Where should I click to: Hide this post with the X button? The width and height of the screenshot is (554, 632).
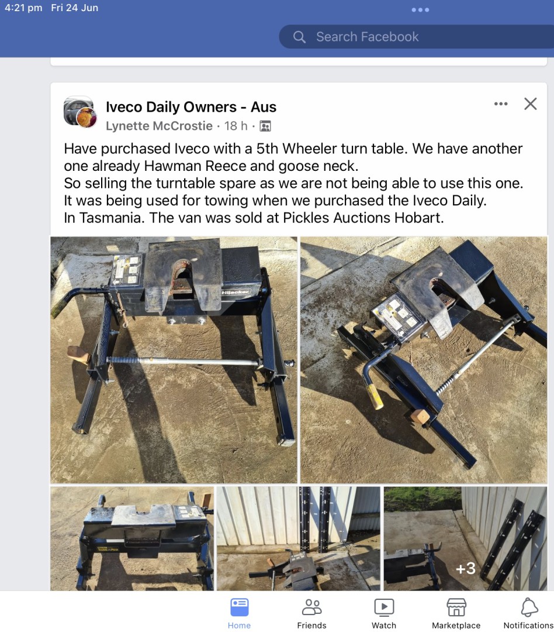pos(530,104)
